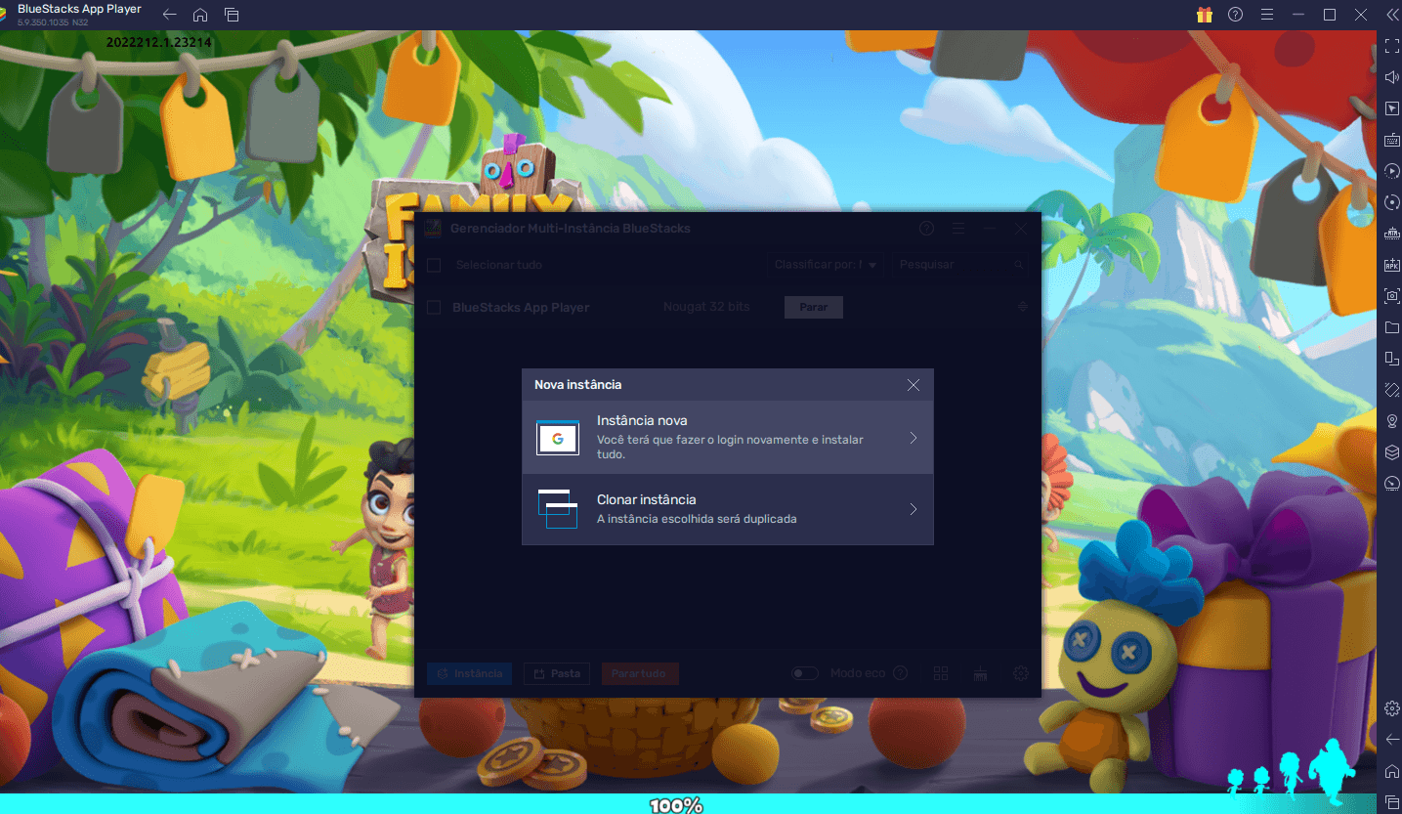Image resolution: width=1402 pixels, height=814 pixels.
Task: Click the Pasta button in manager footer
Action: 557,673
